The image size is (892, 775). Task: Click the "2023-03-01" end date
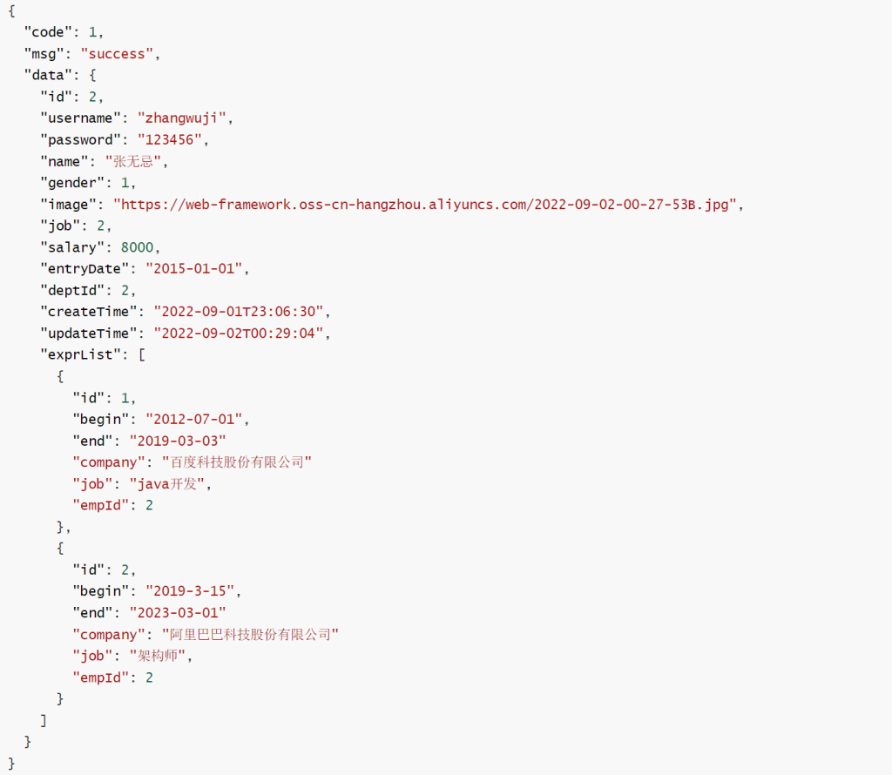177,613
